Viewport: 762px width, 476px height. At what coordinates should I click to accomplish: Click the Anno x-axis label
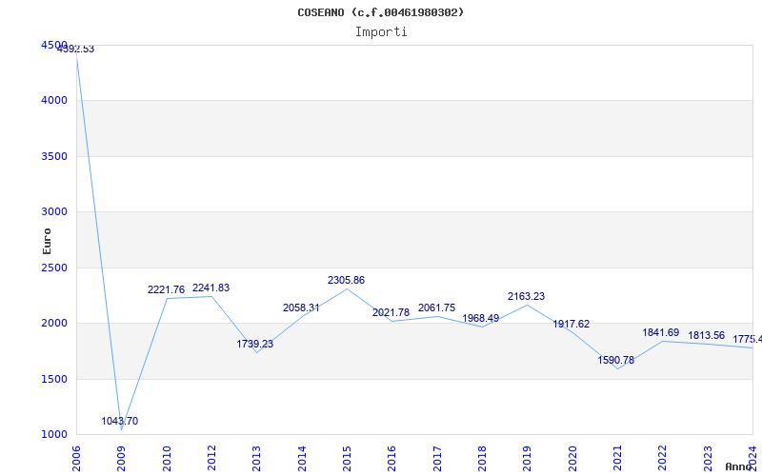click(x=739, y=466)
